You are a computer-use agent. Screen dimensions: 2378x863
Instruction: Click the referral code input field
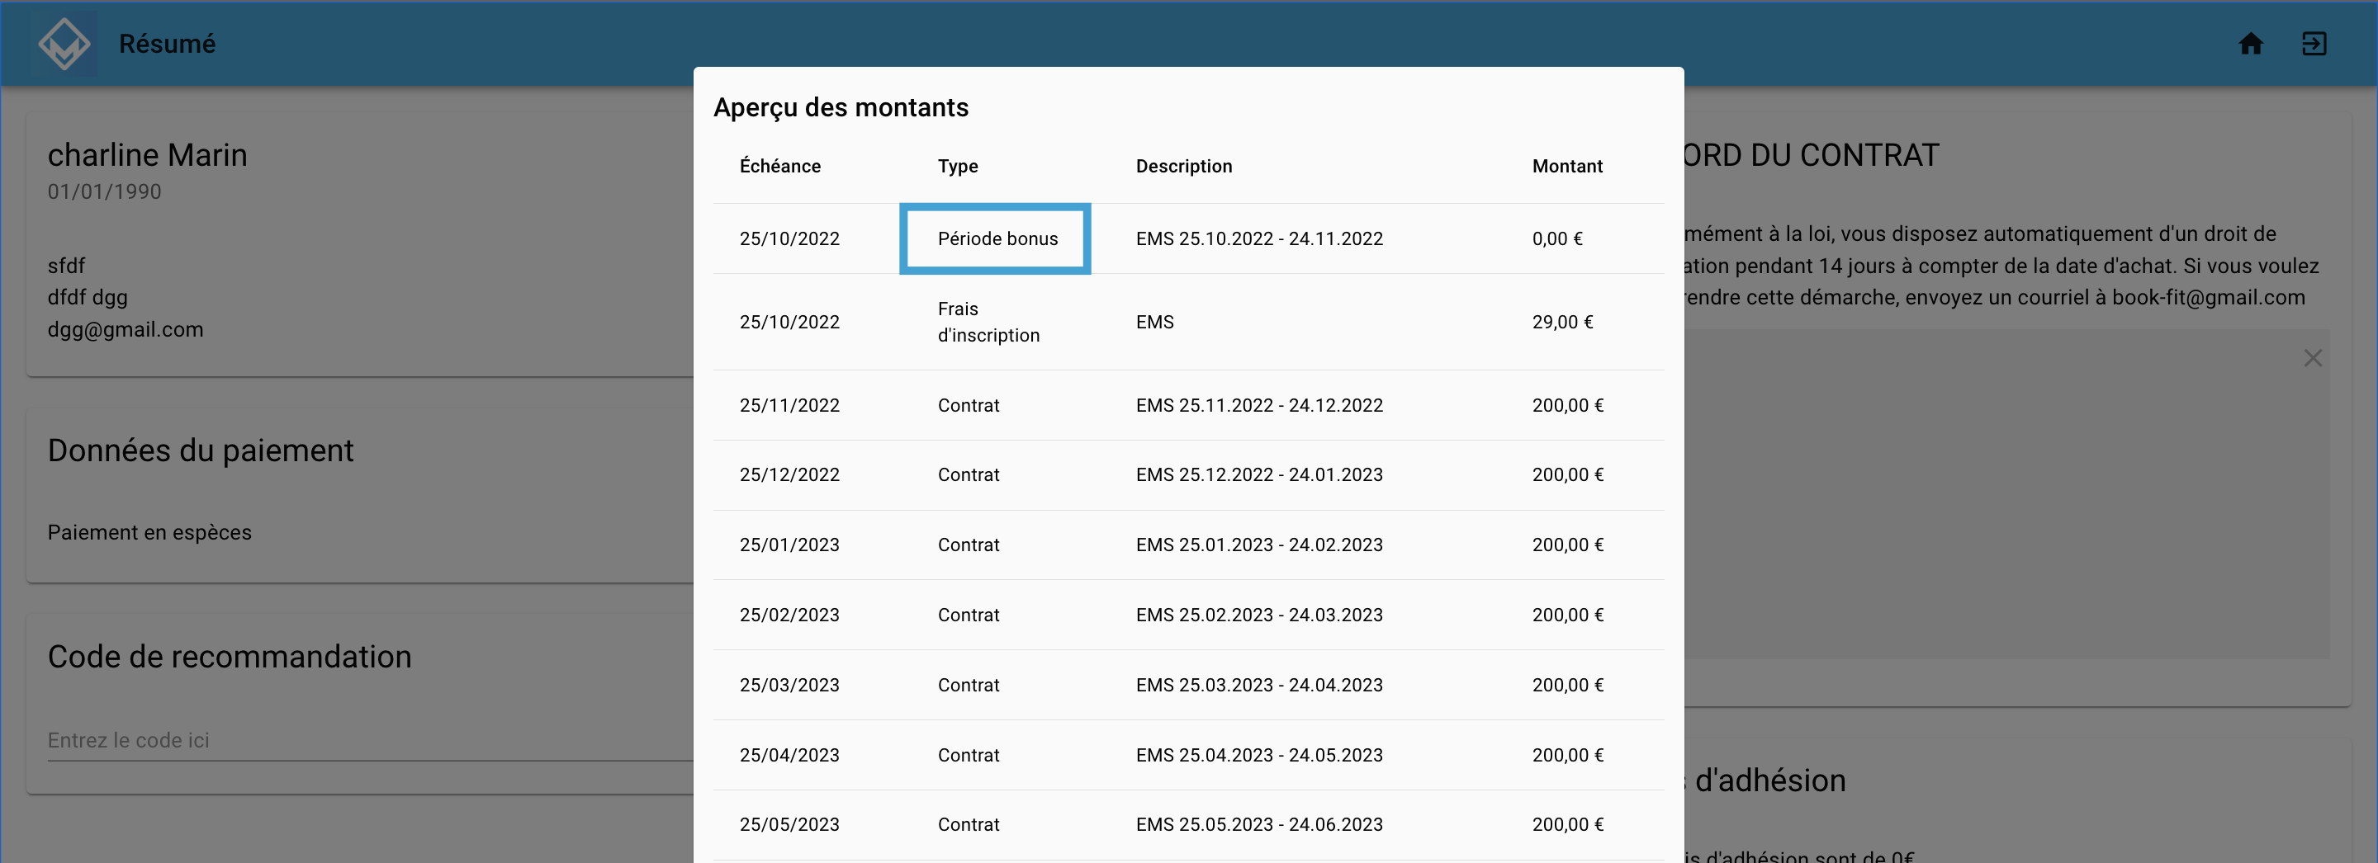(369, 740)
